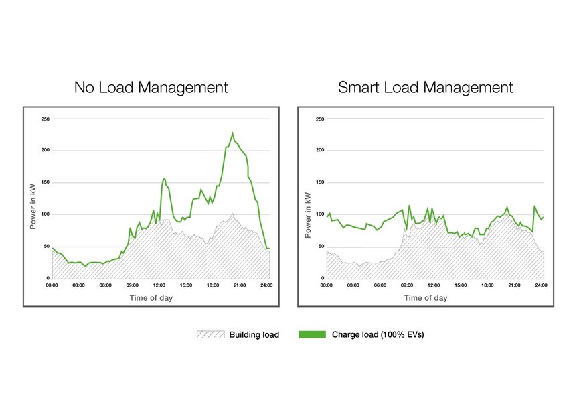Select the "No Load Management" chart title
577x408 pixels.
(151, 88)
